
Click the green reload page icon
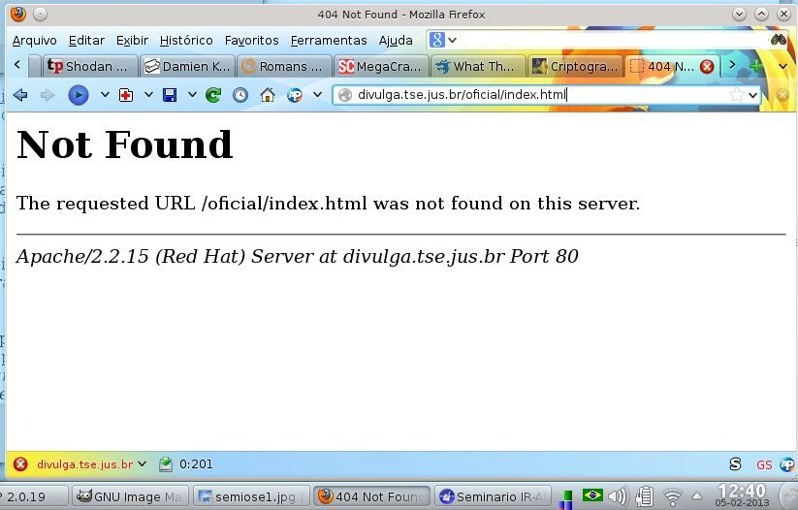point(213,95)
